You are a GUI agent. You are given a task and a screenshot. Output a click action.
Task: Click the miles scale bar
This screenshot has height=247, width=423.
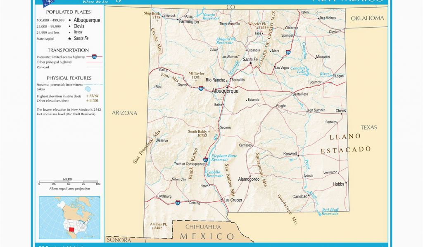tap(69, 183)
